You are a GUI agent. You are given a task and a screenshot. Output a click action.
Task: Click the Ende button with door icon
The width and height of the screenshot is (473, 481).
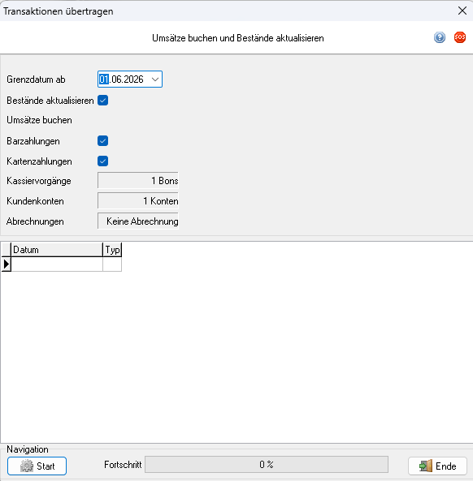[x=437, y=466]
